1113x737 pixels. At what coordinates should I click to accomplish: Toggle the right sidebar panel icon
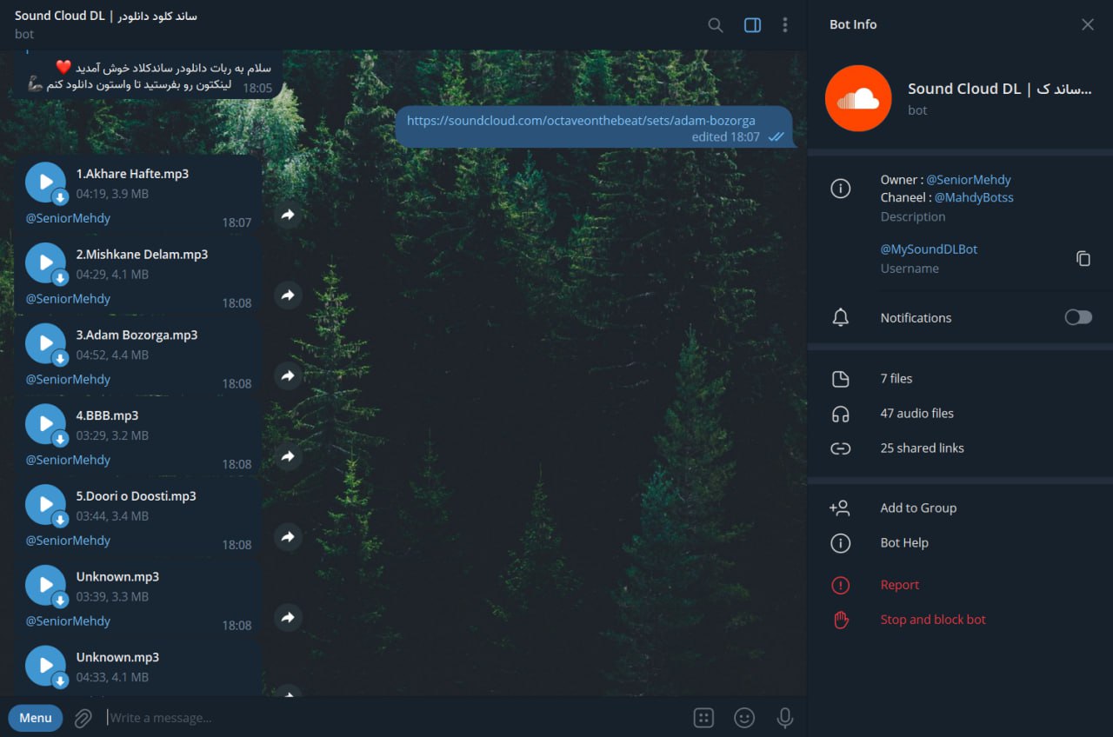(753, 25)
